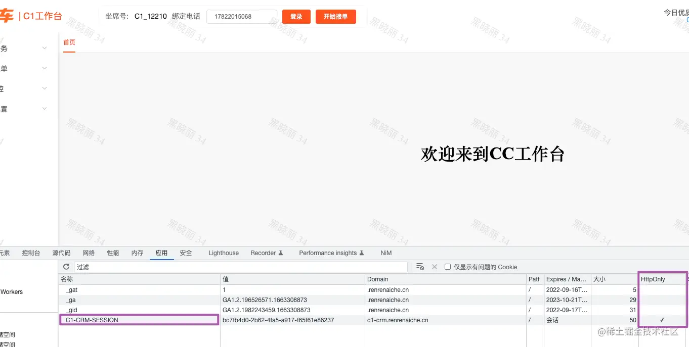Open the 内存 DevTools tab
The height and width of the screenshot is (347, 689).
click(x=137, y=253)
